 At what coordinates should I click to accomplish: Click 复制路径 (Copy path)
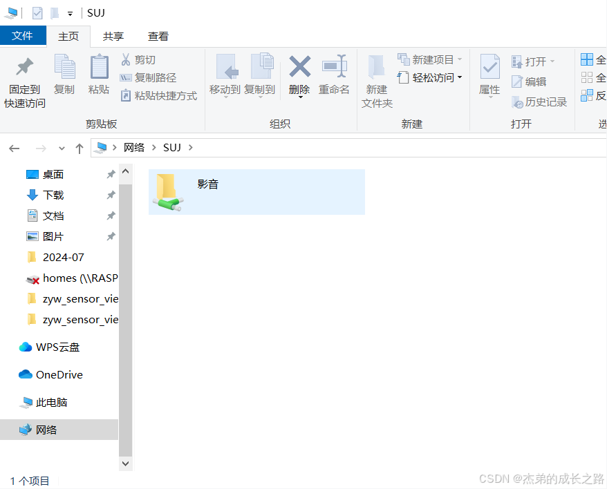tap(148, 78)
